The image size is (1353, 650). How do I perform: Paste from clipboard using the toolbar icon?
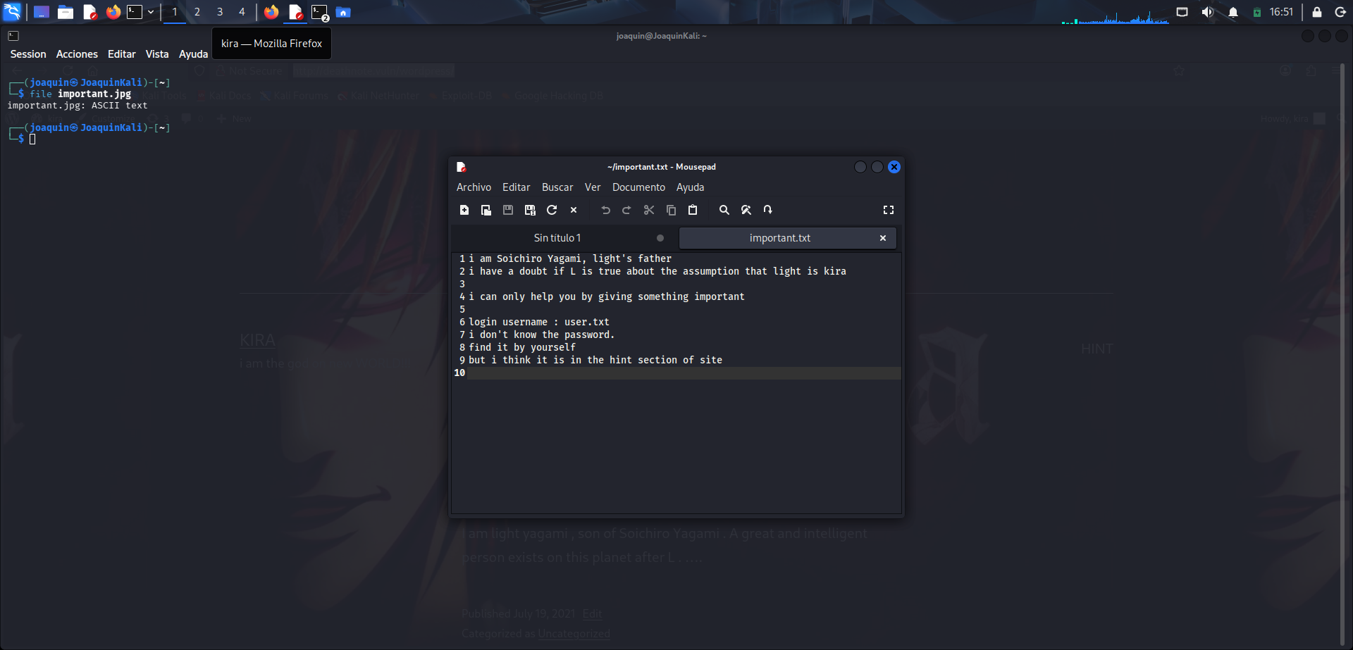click(x=693, y=210)
